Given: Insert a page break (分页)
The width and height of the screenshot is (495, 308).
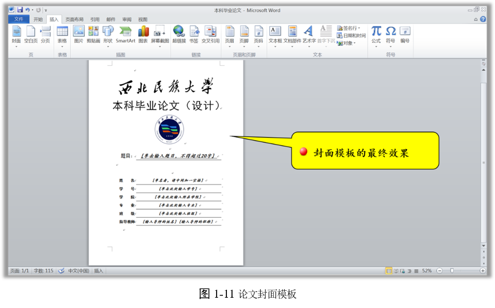Looking at the screenshot, I should pyautogui.click(x=46, y=35).
